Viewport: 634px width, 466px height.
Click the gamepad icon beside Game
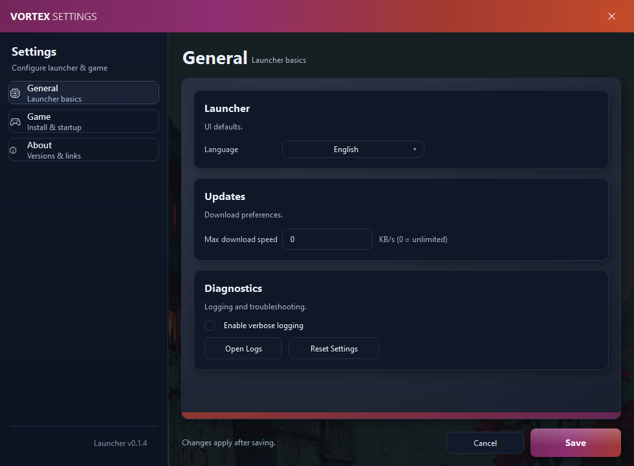tap(15, 122)
